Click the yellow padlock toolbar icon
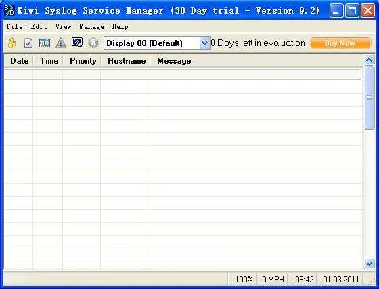379x289 pixels. pyautogui.click(x=12, y=43)
